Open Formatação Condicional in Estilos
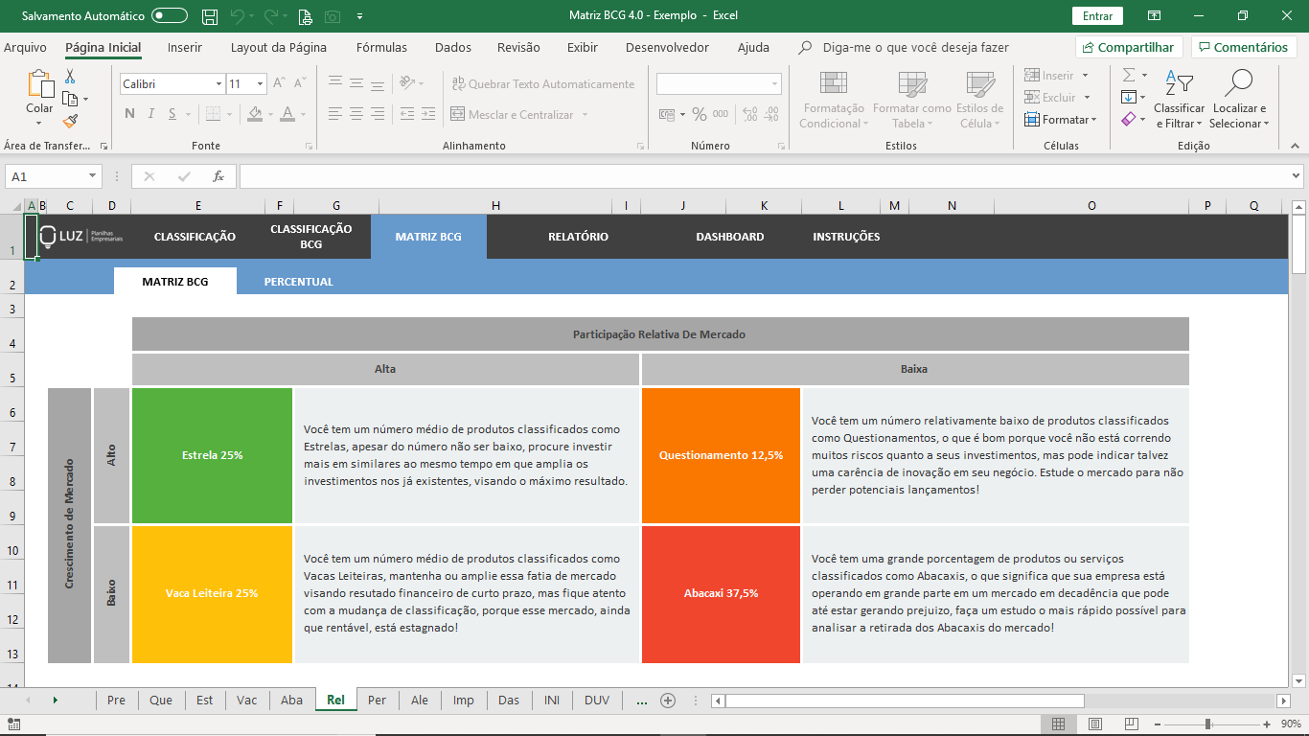Viewport: 1309px width, 736px height. tap(833, 100)
